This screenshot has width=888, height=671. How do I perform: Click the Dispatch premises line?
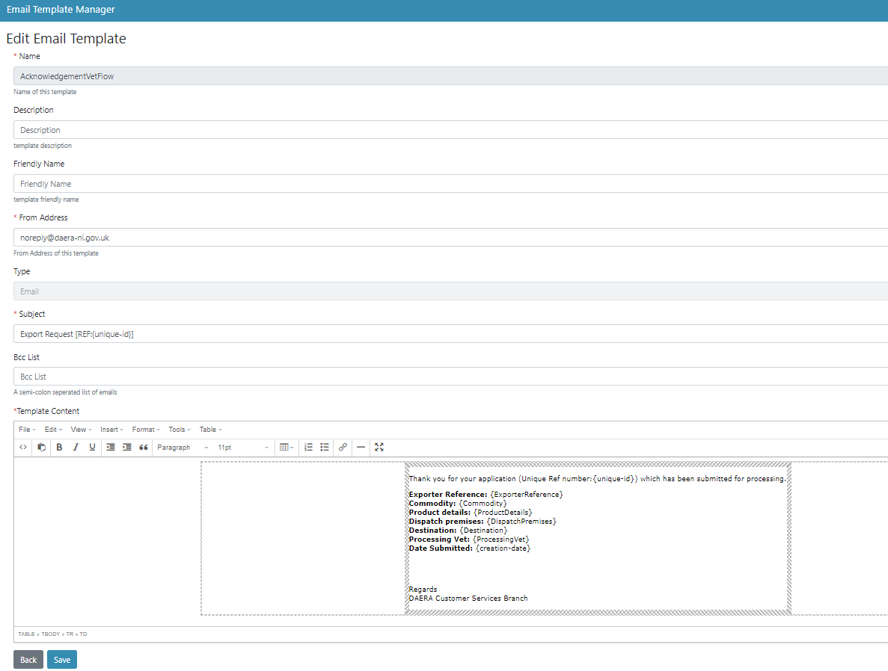pos(483,522)
